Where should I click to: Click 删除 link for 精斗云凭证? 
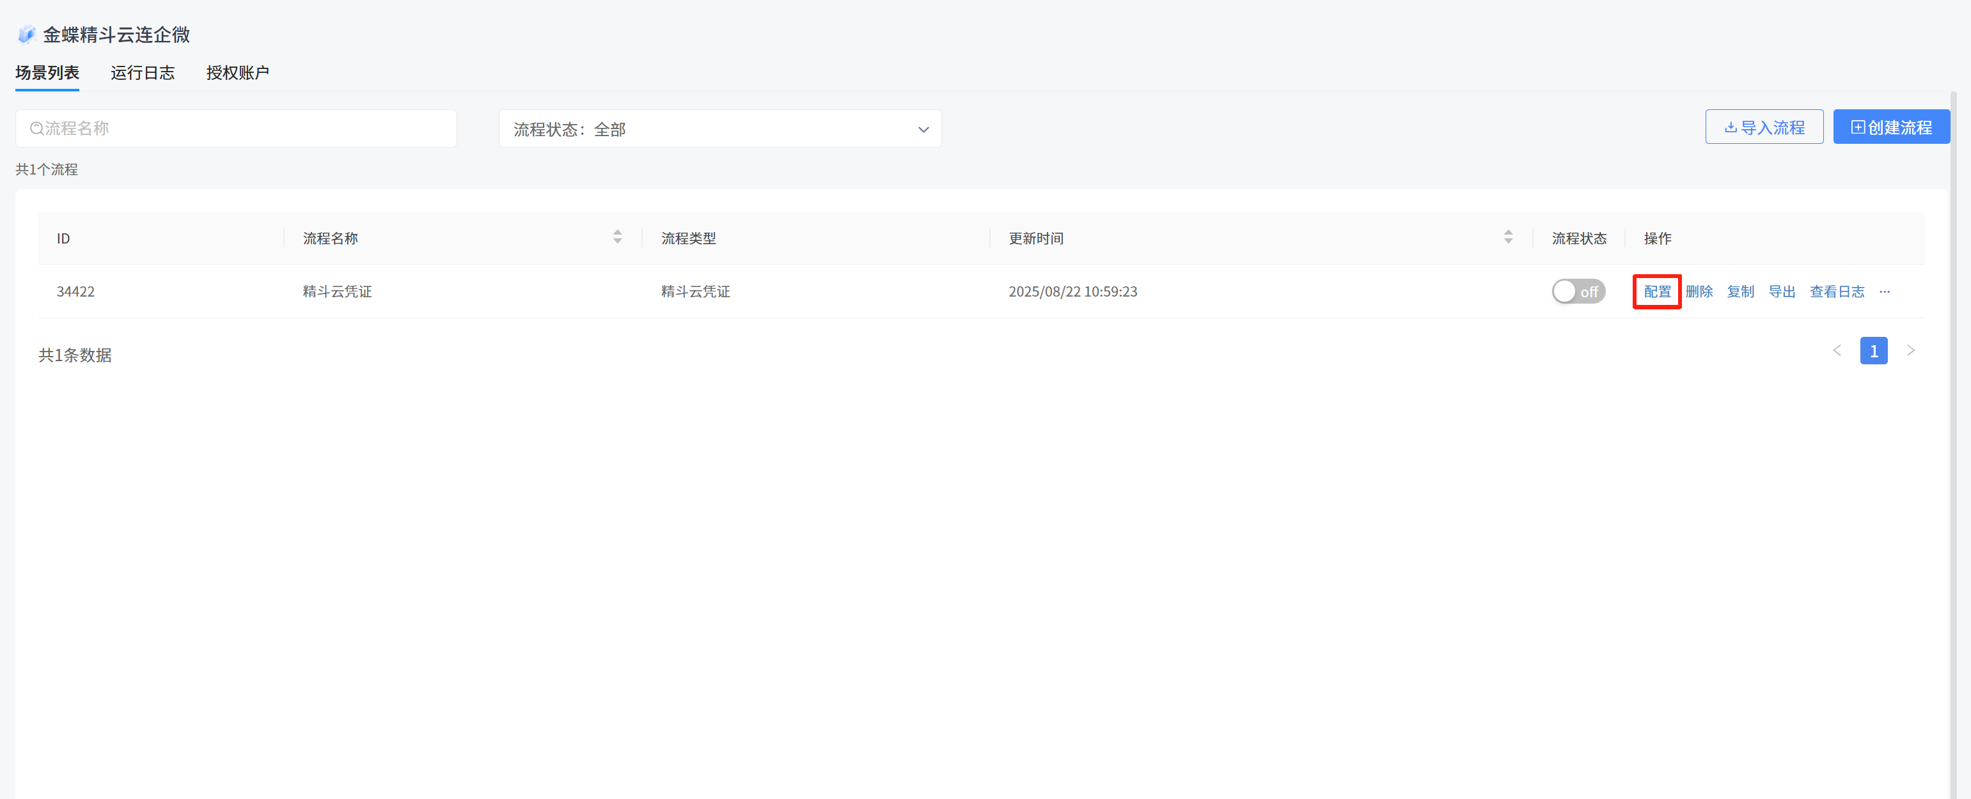(1699, 292)
